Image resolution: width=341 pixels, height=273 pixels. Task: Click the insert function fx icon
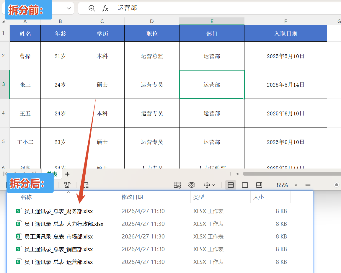click(106, 8)
